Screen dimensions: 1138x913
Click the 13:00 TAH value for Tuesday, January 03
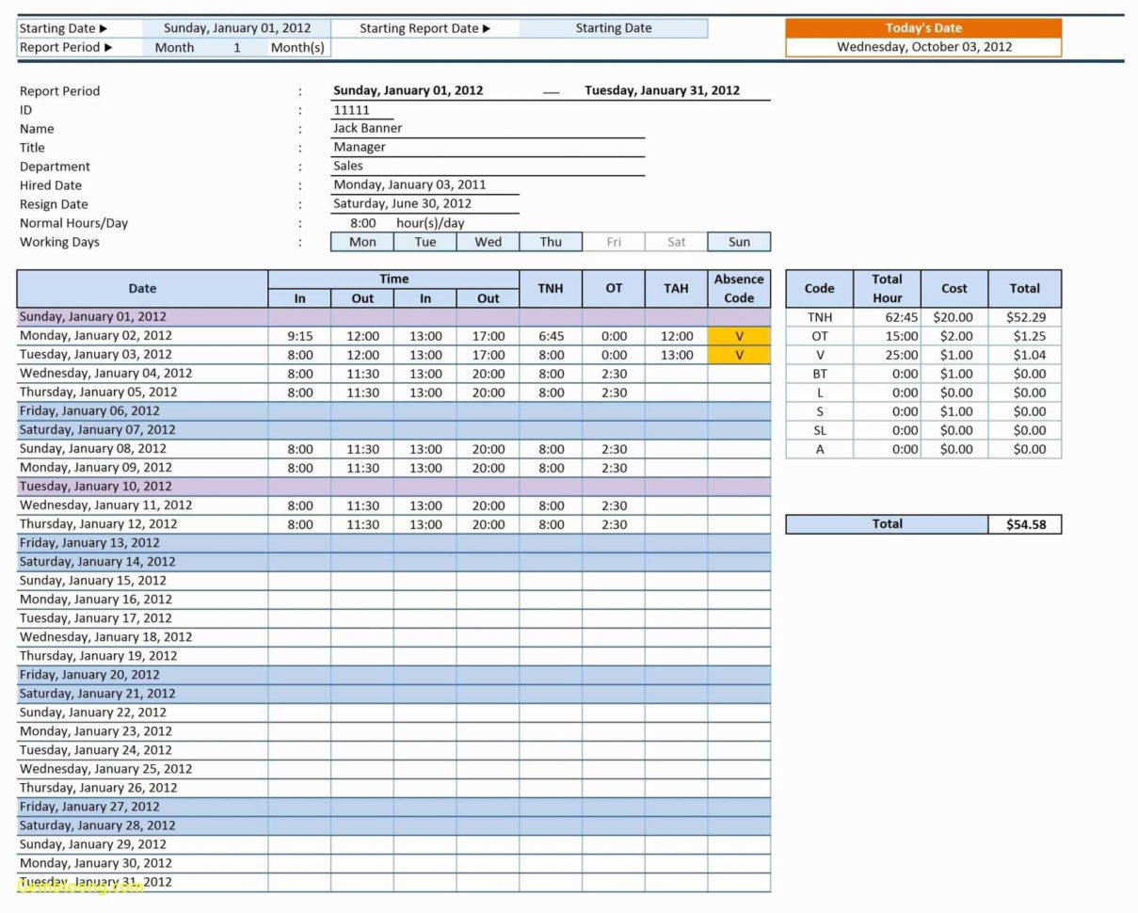pyautogui.click(x=676, y=355)
